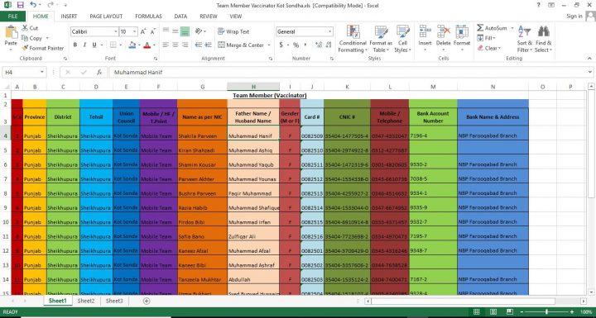
Task: Open the Conditional Formatting menu
Action: coord(353,39)
